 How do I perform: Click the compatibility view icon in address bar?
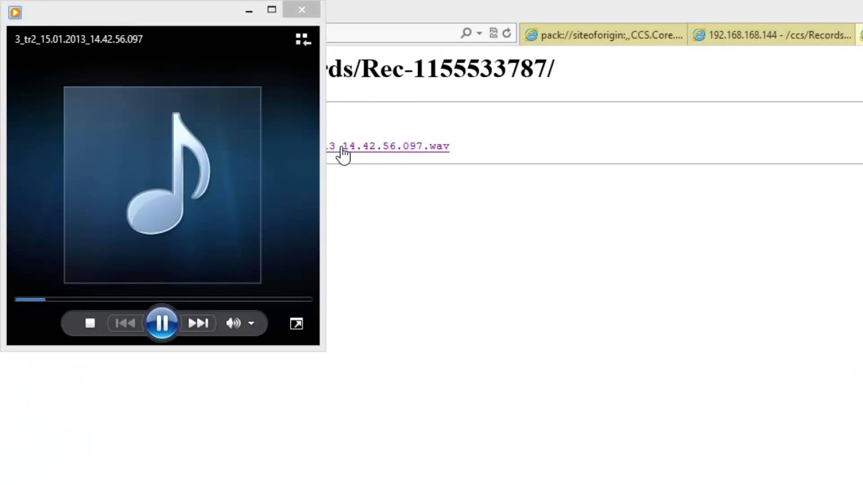click(493, 33)
